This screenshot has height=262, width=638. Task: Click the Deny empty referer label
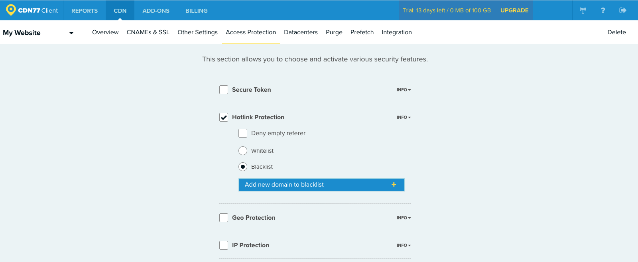click(278, 133)
